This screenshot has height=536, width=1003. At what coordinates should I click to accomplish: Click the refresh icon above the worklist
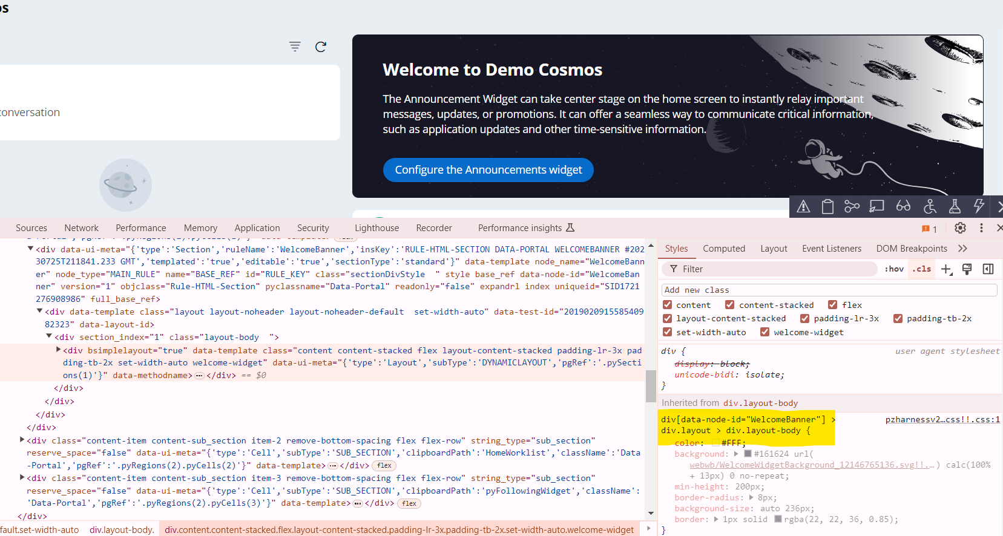(x=321, y=47)
